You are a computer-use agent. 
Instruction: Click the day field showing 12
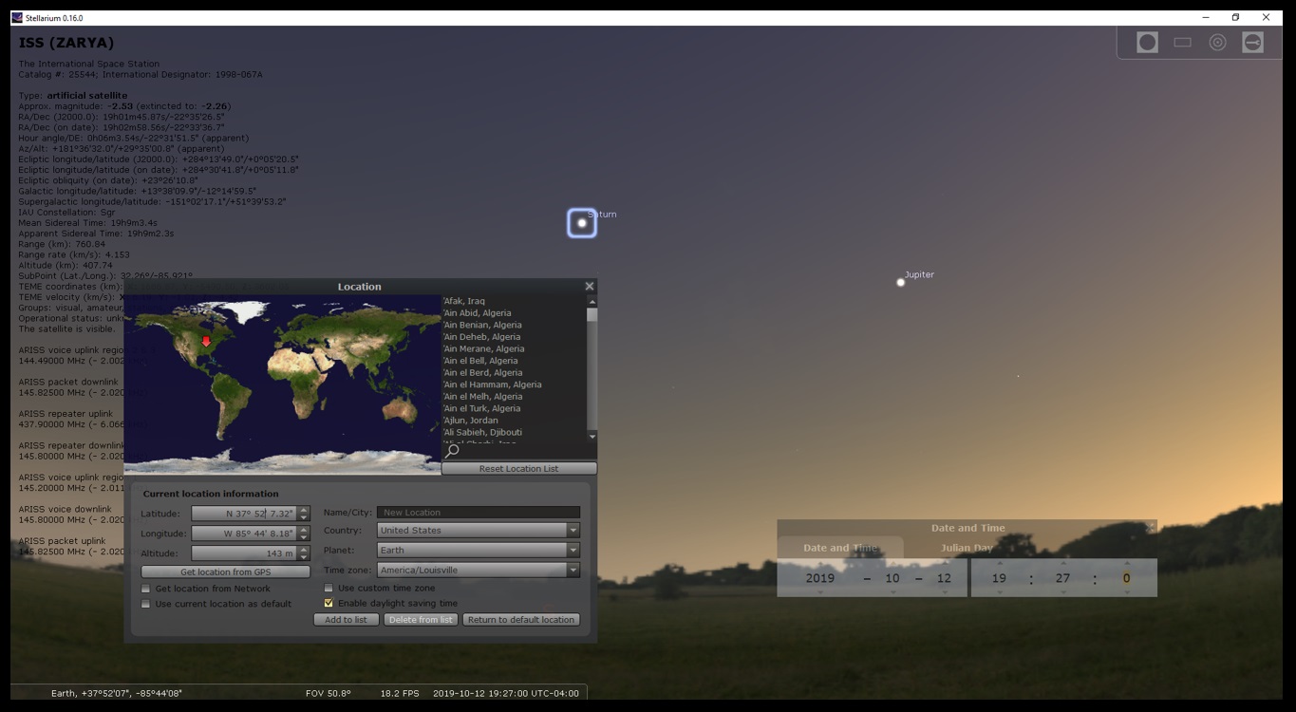click(x=944, y=578)
